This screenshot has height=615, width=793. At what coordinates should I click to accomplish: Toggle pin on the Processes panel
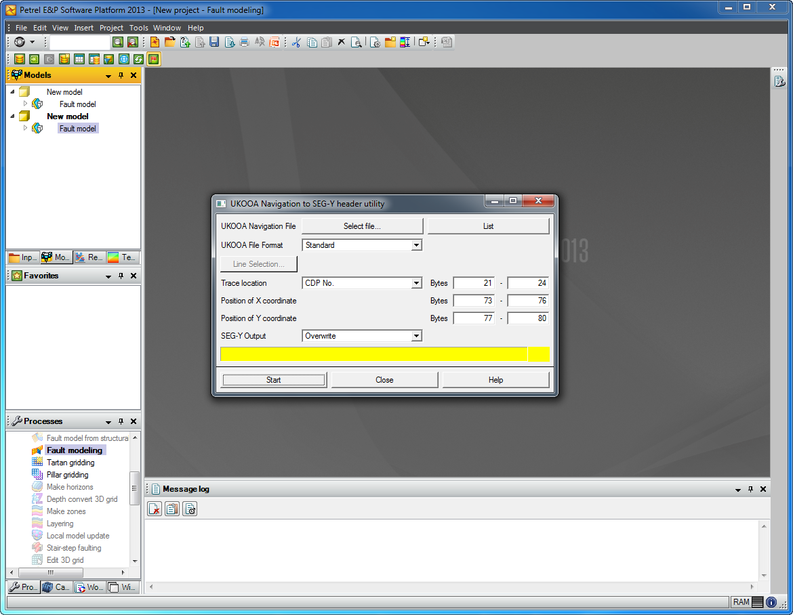(x=121, y=421)
